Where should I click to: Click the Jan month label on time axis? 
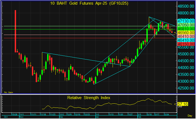(97, 117)
